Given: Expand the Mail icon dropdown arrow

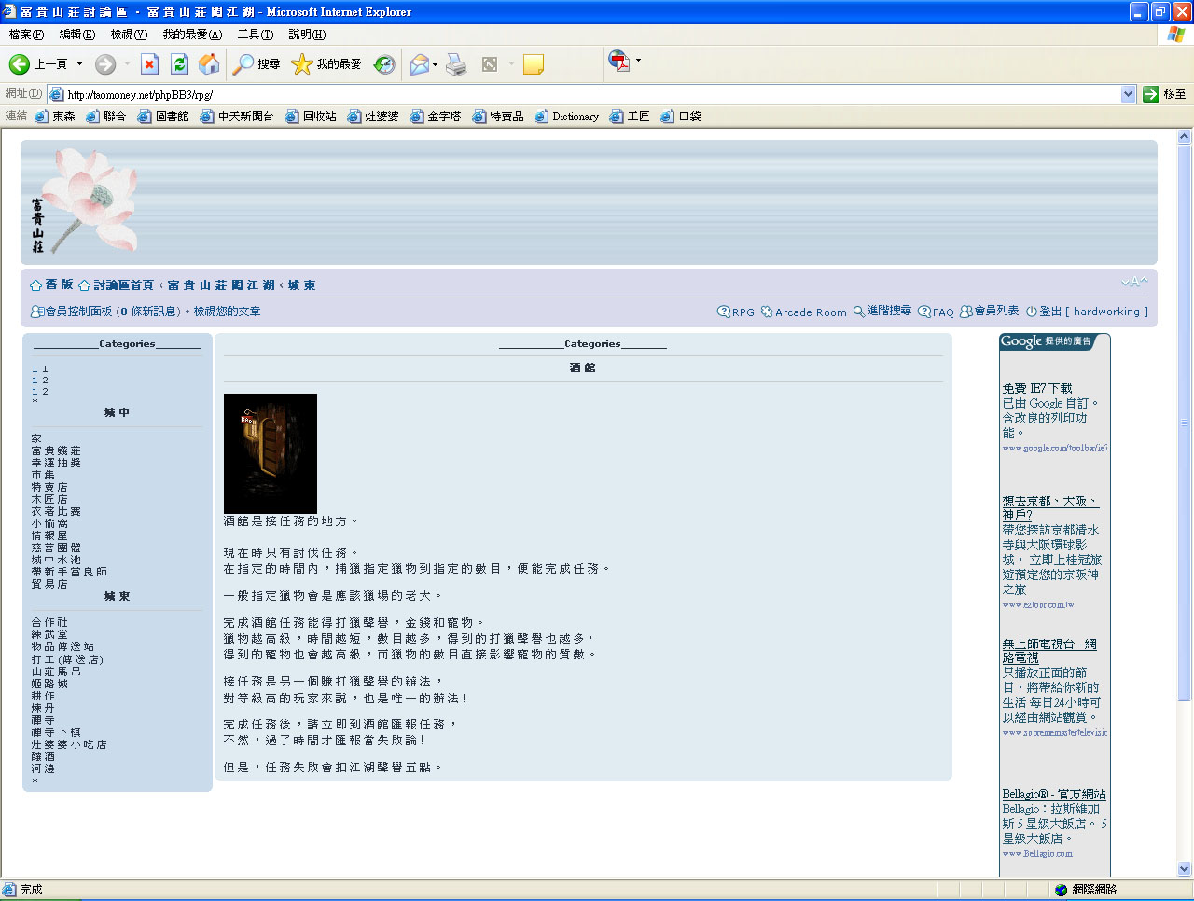Looking at the screenshot, I should 436,64.
